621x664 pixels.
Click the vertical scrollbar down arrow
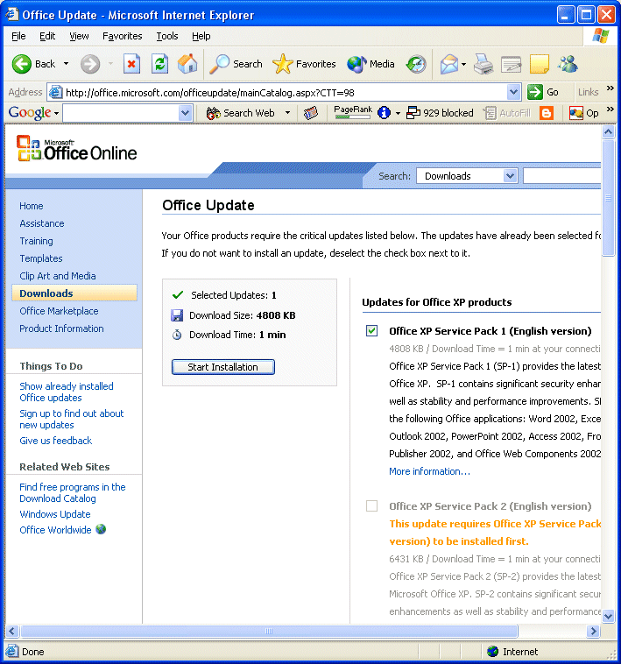click(x=609, y=616)
